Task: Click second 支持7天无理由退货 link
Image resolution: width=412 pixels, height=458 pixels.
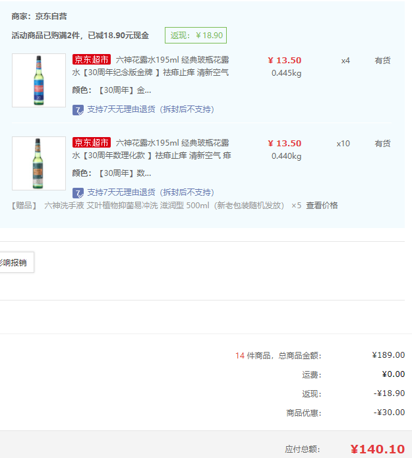Action: click(151, 192)
